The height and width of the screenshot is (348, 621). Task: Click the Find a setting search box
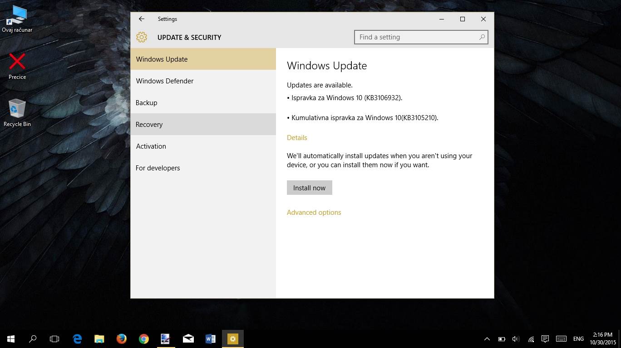[415, 37]
